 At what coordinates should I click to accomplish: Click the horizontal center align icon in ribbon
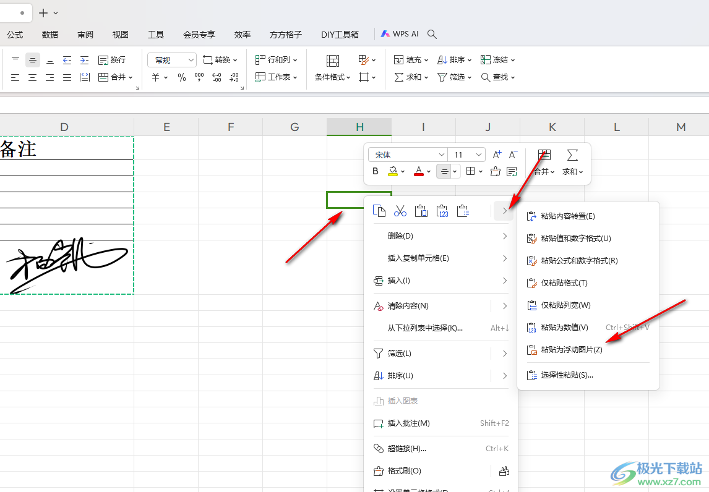click(33, 77)
